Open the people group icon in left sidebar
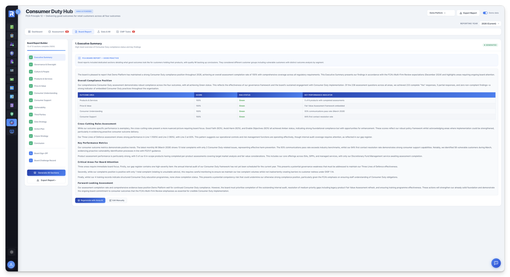The width and height of the screenshot is (510, 277). (12, 44)
